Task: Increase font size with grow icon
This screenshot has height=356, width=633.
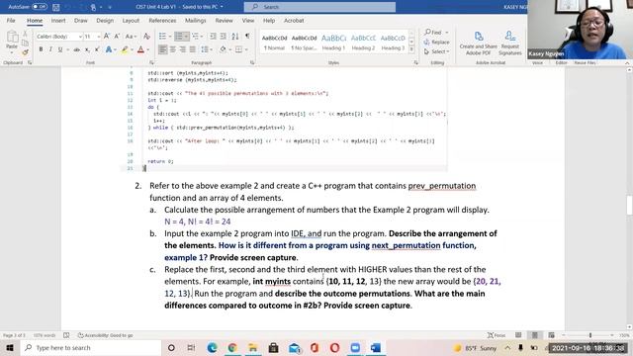Action: pyautogui.click(x=107, y=37)
